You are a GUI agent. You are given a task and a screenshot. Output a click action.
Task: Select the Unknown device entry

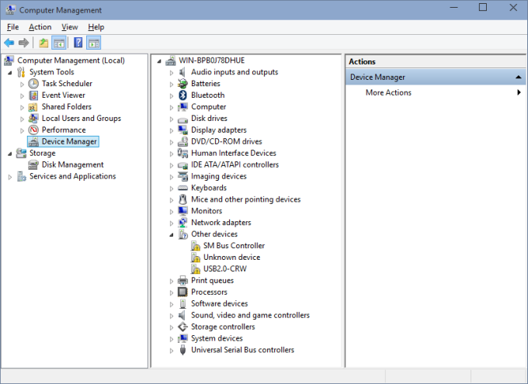pos(231,258)
